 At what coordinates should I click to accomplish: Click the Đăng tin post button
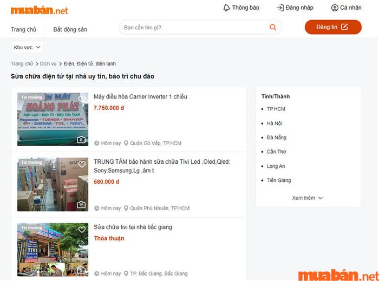coord(333,27)
